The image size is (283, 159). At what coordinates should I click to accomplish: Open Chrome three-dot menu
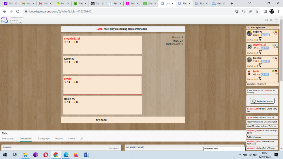click(278, 11)
